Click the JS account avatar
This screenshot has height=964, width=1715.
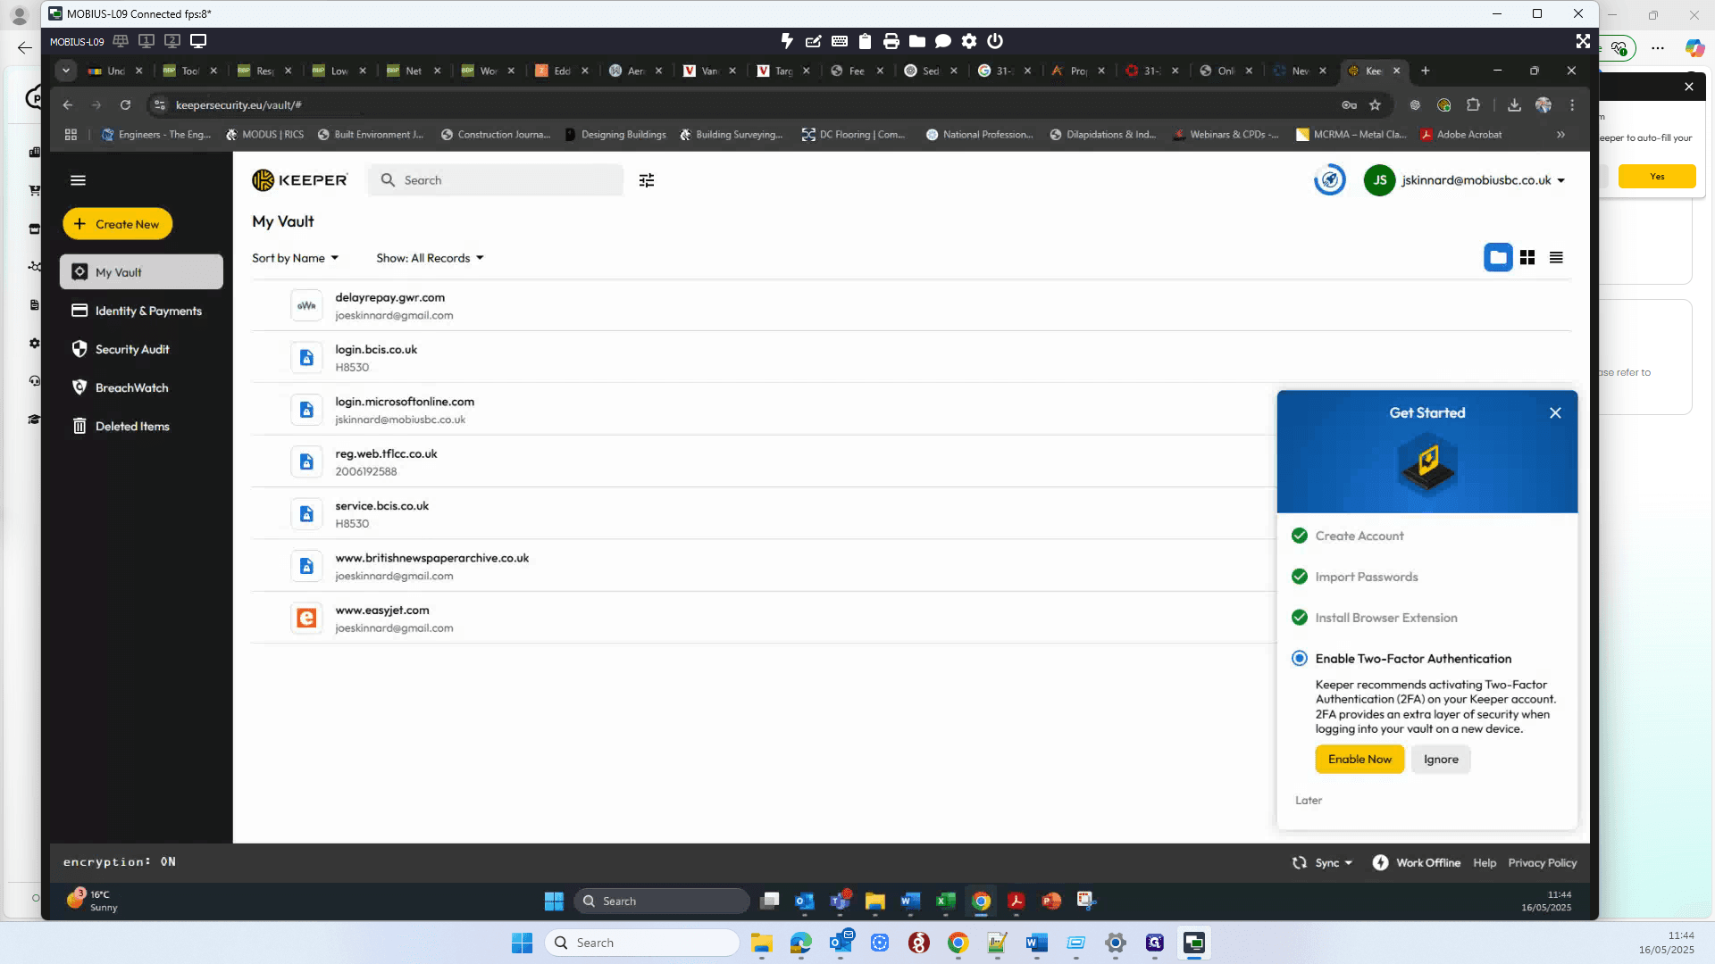1380,180
